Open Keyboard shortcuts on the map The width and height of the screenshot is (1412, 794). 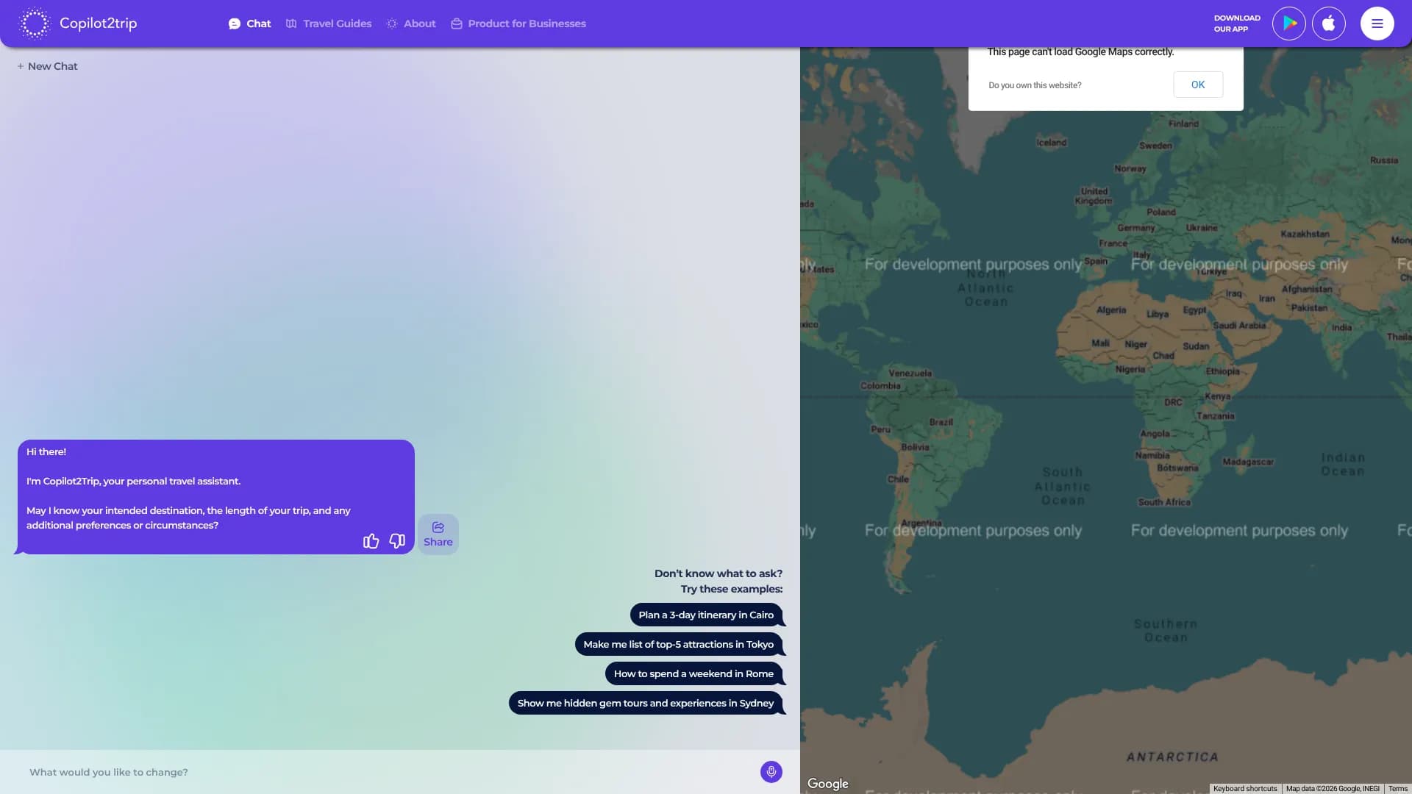[x=1244, y=789]
